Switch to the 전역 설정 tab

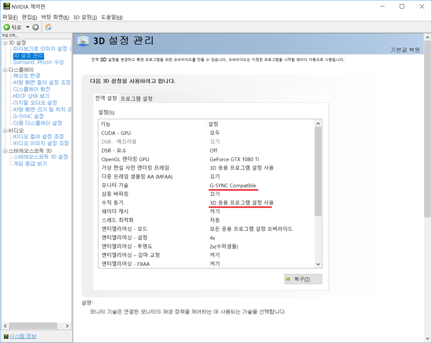[x=106, y=98]
